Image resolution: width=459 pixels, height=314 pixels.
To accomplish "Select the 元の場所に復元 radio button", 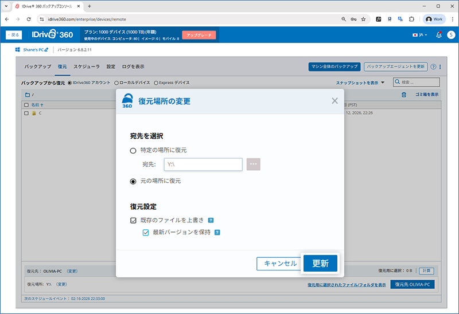I will point(133,181).
